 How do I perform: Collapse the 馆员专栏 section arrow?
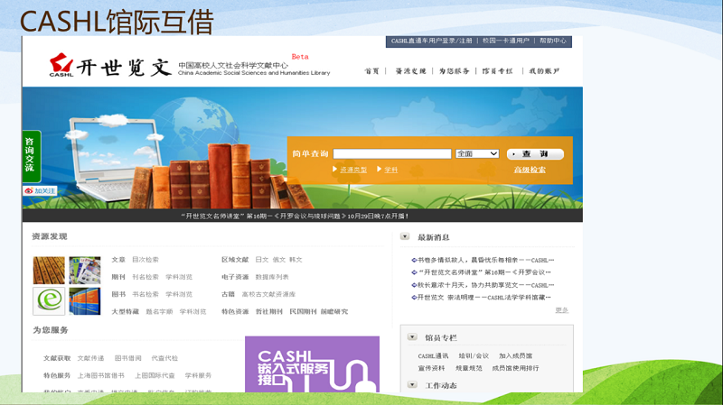[x=412, y=336]
